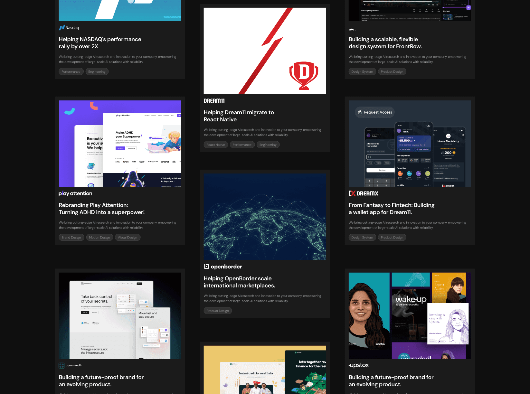Click the description text under the FrontRow title
530x394 pixels.
(407, 59)
